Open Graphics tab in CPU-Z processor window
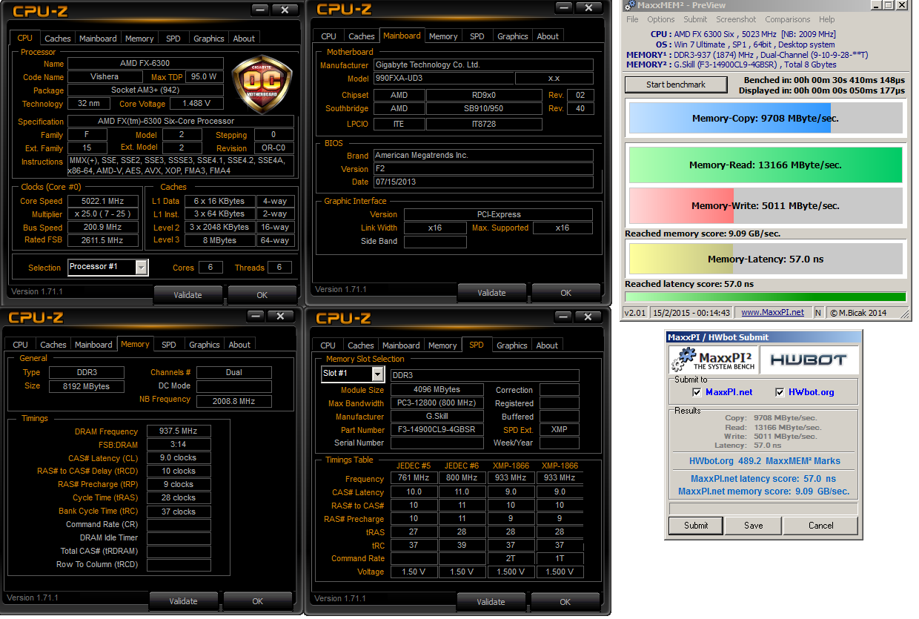The width and height of the screenshot is (919, 619). pyautogui.click(x=209, y=39)
